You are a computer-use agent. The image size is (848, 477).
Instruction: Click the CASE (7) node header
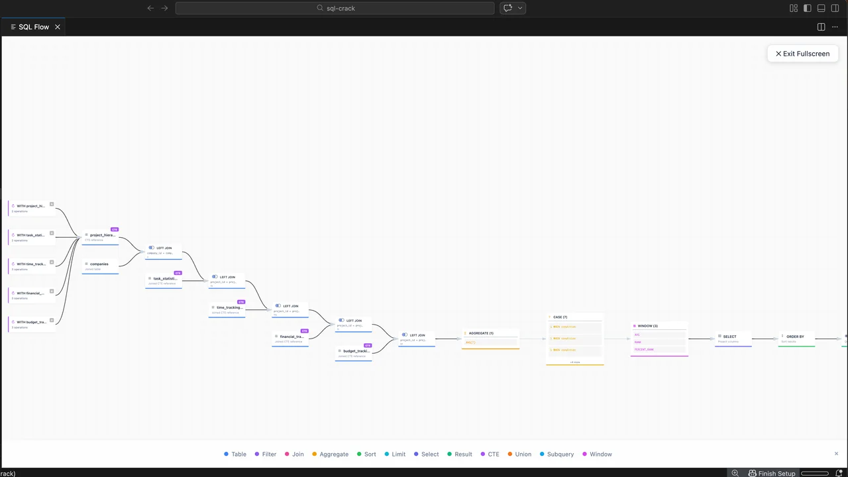[575, 317]
